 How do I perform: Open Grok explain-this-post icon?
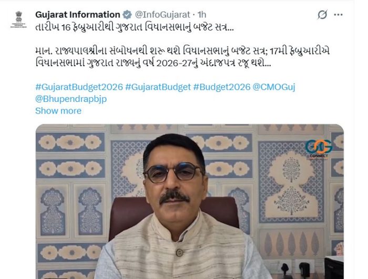(322, 15)
